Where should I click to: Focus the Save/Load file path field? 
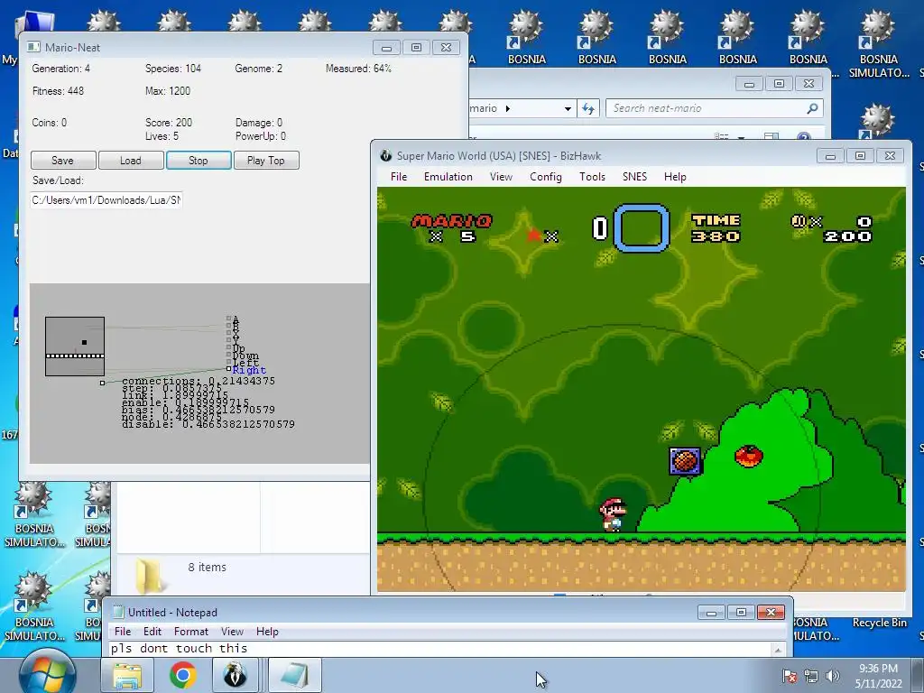coord(106,199)
